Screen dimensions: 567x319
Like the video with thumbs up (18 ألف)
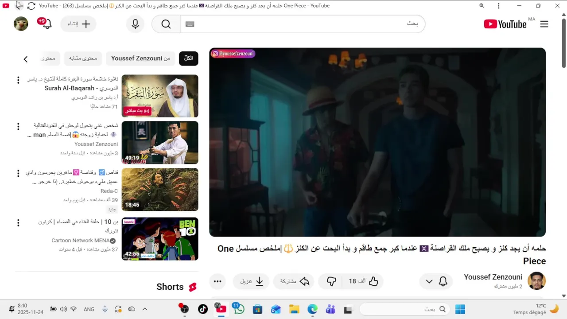[363, 281]
